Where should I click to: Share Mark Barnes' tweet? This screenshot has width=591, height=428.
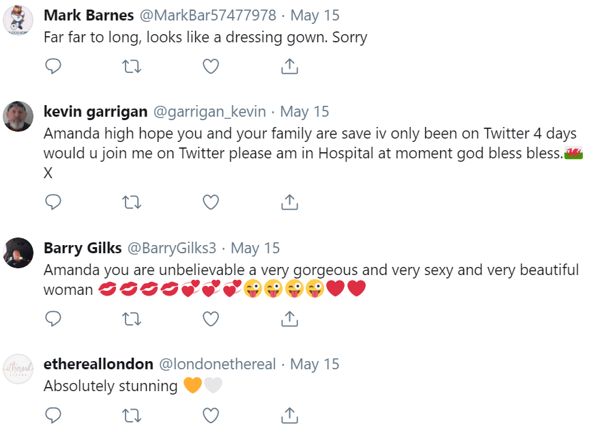coord(289,66)
